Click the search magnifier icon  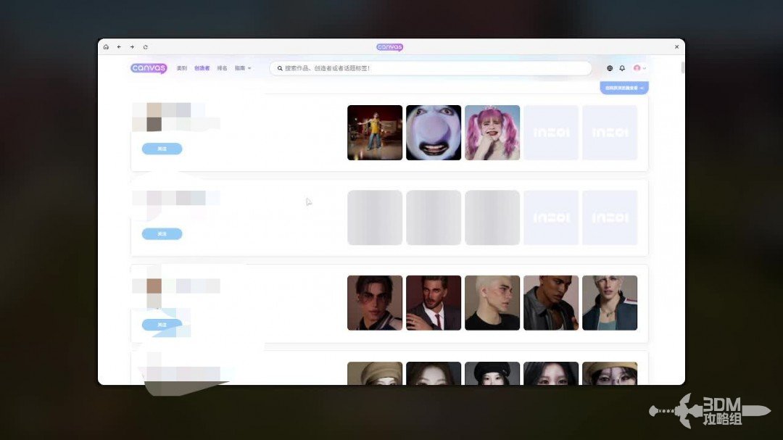(280, 68)
